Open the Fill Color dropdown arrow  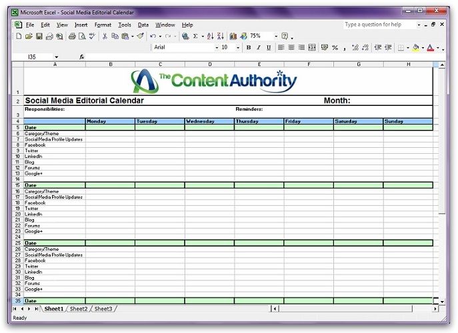(423, 47)
